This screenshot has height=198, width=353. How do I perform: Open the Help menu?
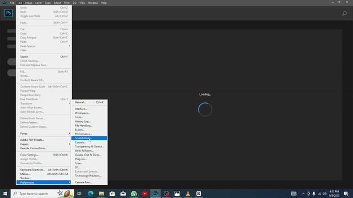(x=104, y=3)
